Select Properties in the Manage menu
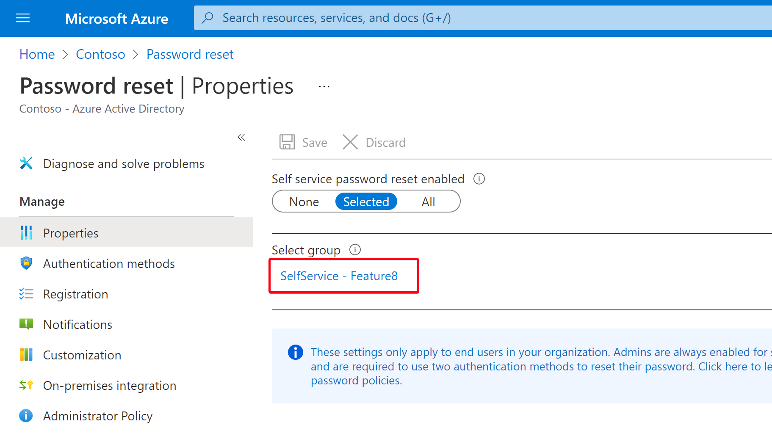Viewport: 772px width, 439px height. coord(126,233)
